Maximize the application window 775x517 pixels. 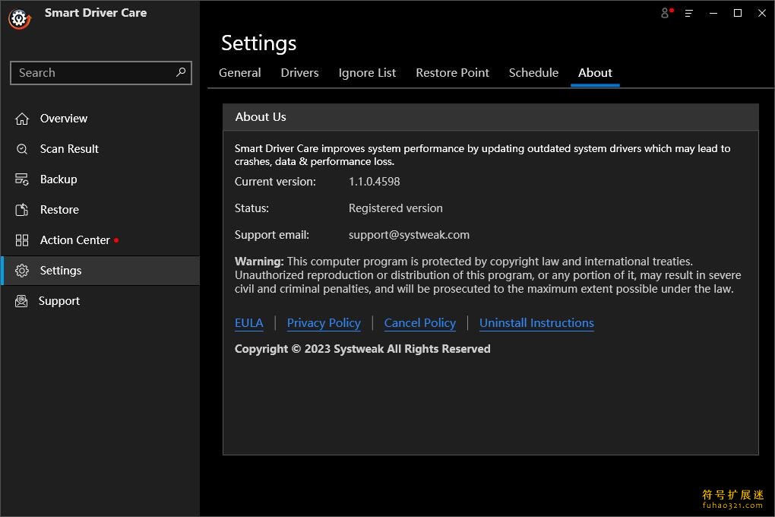tap(738, 14)
